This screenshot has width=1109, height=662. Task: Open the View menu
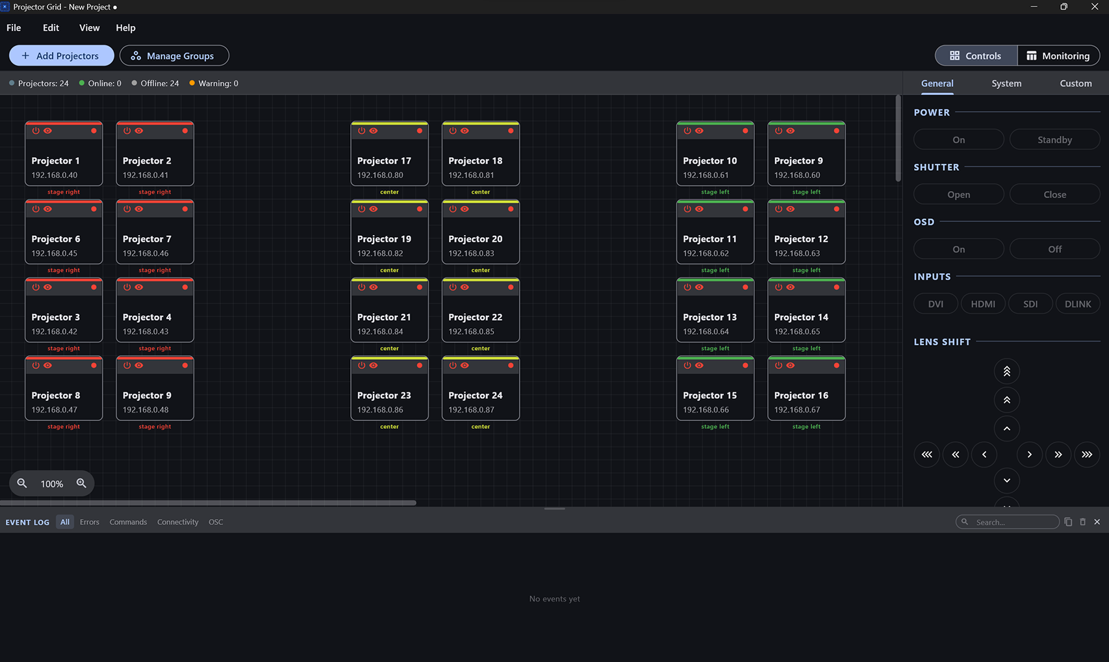89,28
